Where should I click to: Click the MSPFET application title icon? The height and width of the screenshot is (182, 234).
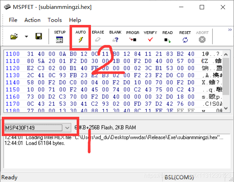tap(7, 7)
